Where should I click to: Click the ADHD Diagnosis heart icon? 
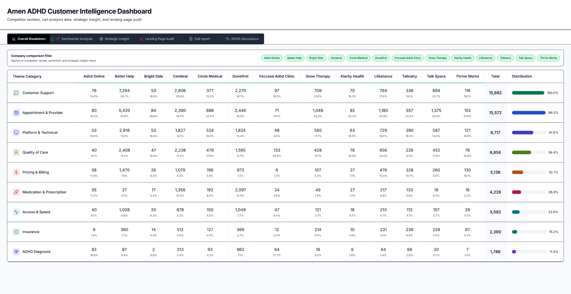[16, 252]
